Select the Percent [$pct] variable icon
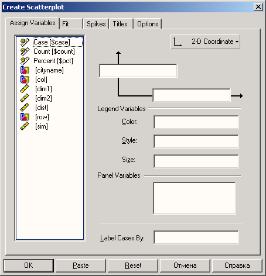The height and width of the screenshot is (276, 266). (25, 61)
